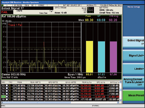
Task: Select the QPD LL1 Δ column header
Action: click(101, 82)
